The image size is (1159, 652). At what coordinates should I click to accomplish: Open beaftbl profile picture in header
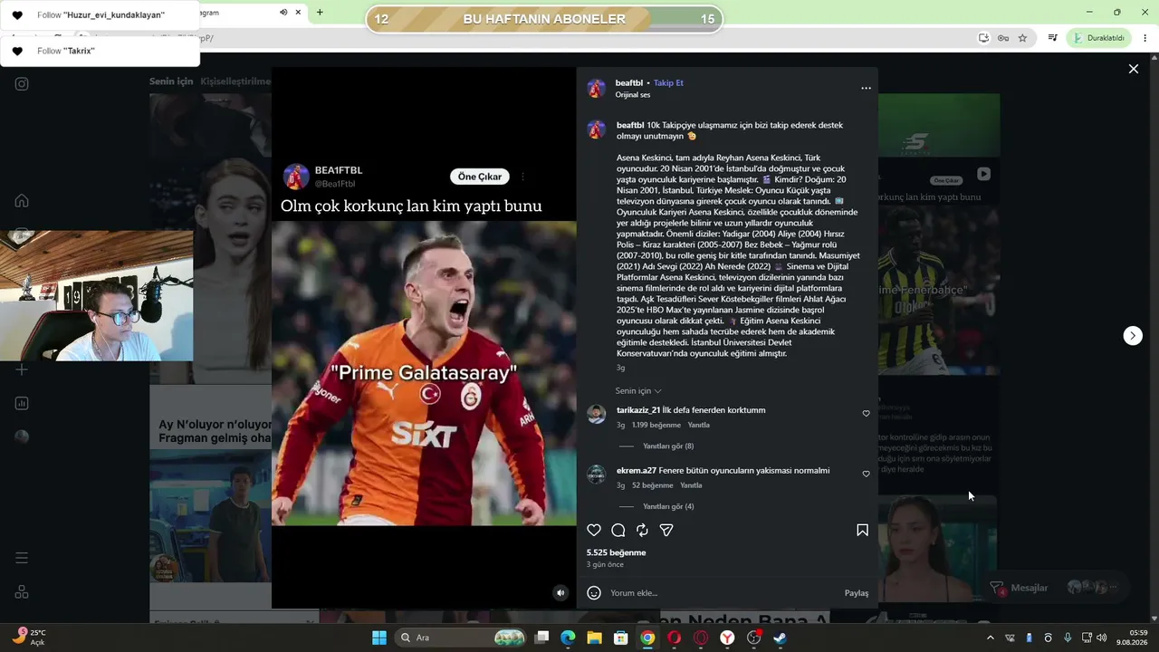596,89
